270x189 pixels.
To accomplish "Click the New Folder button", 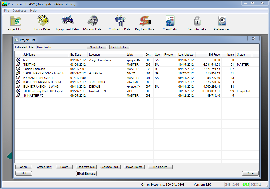I will click(97, 47).
